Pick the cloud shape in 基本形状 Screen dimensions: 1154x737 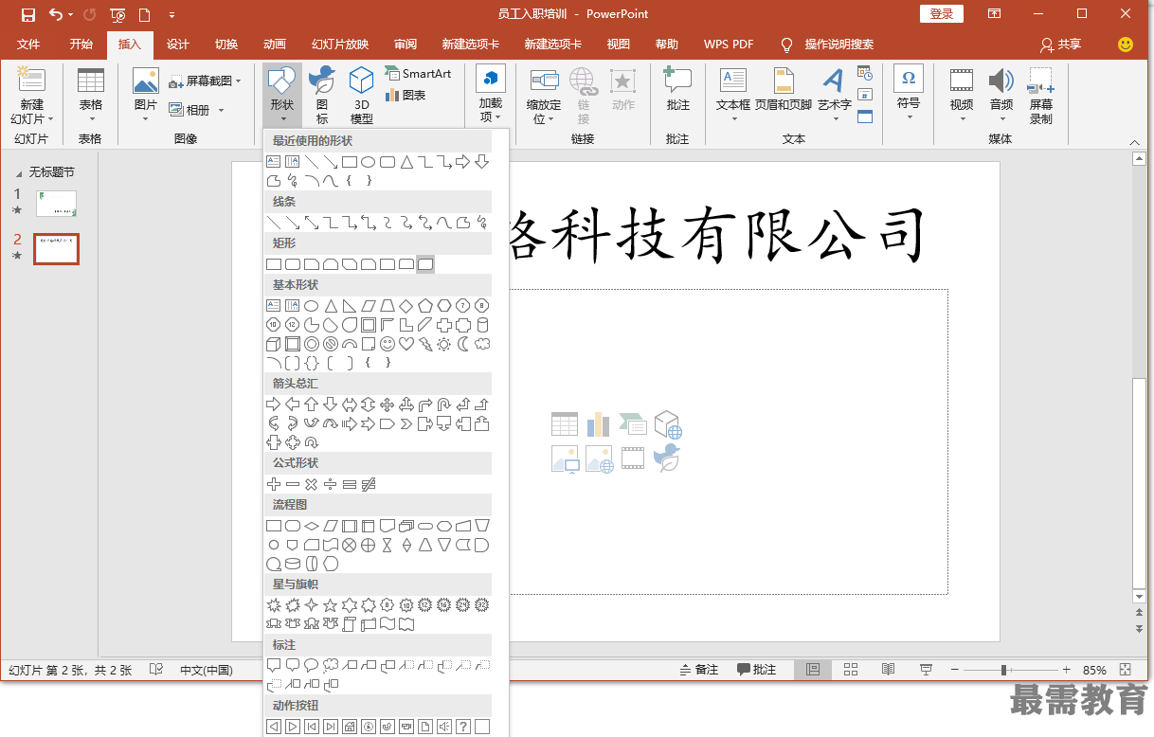pyautogui.click(x=482, y=344)
